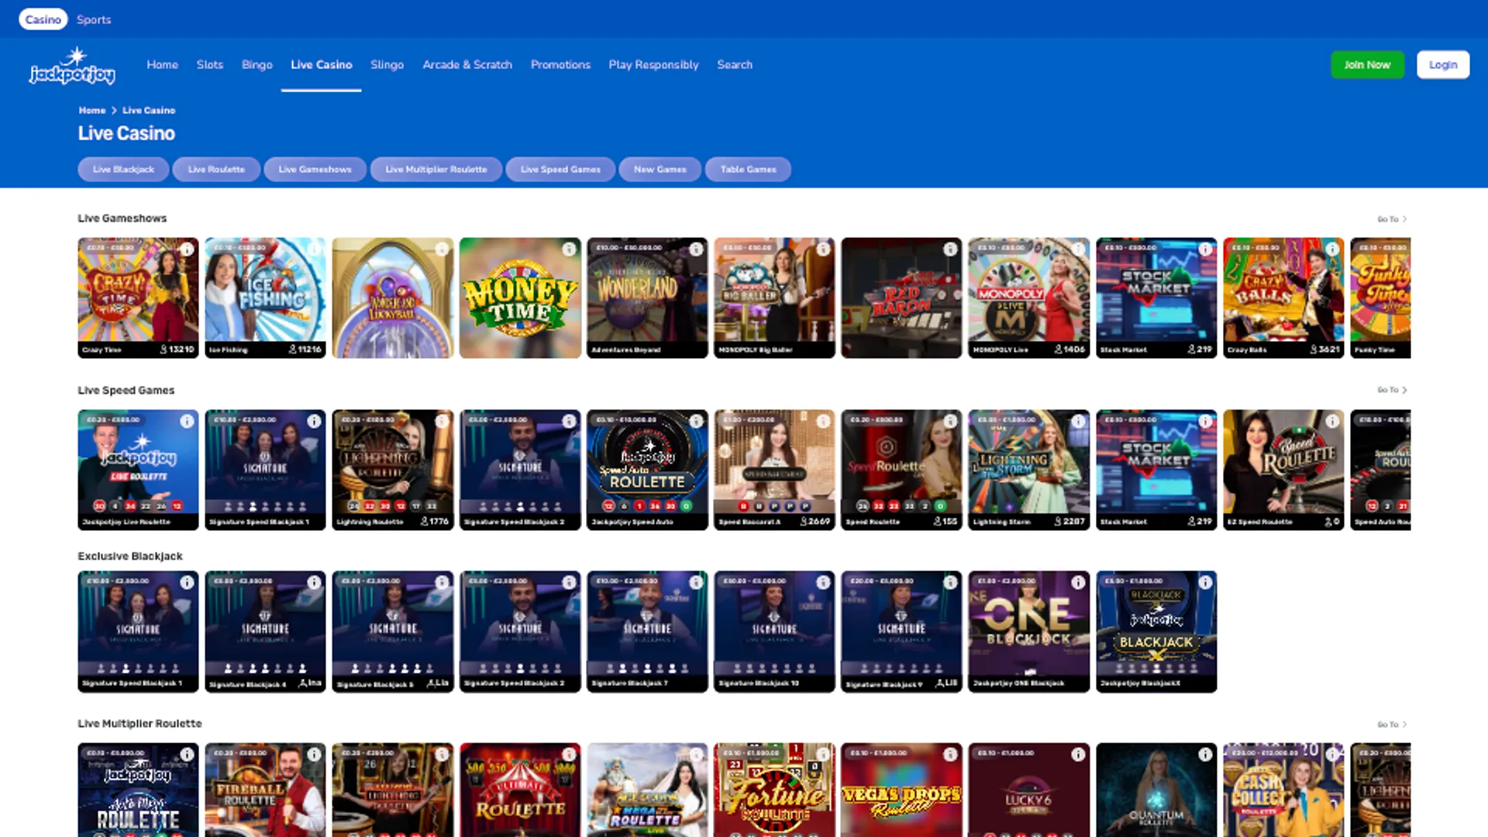Image resolution: width=1488 pixels, height=837 pixels.
Task: Launch the Crazy Time game thumbnail
Action: (x=138, y=298)
